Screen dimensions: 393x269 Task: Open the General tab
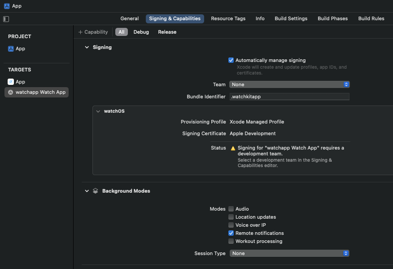(x=129, y=18)
